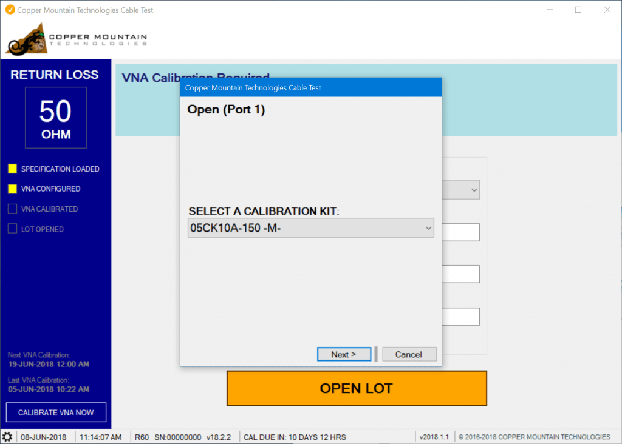Cancel the calibration dialog
This screenshot has width=622, height=444.
point(409,354)
